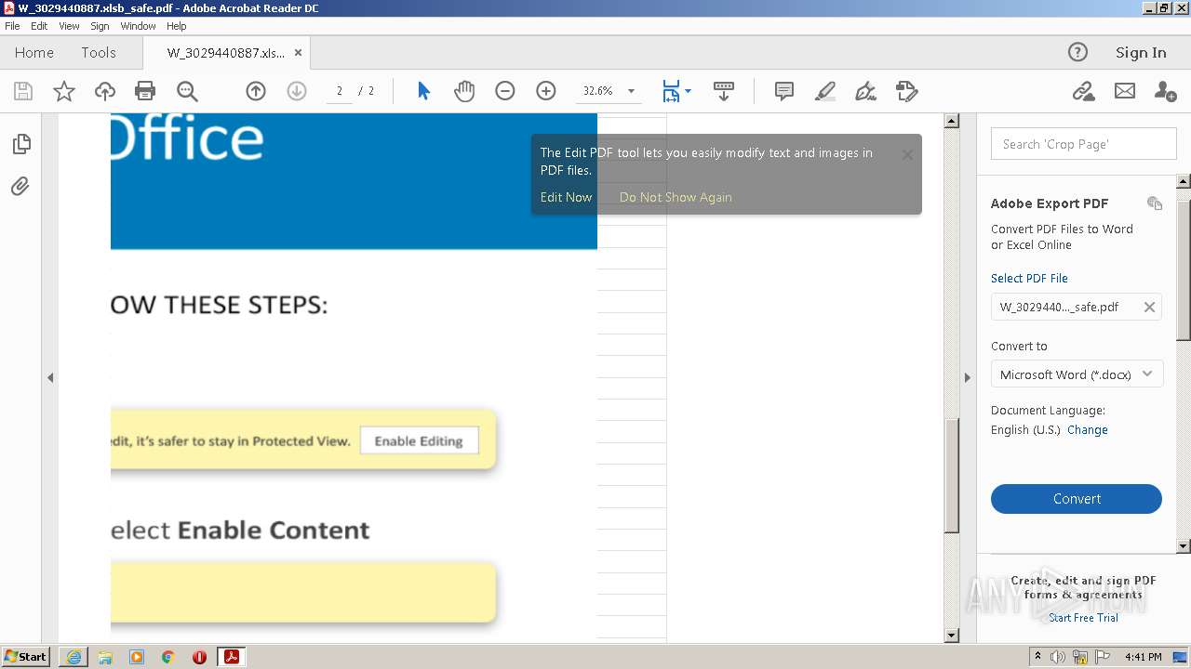1191x669 pixels.
Task: Click the Adobe Export PDF tool icon
Action: (x=1155, y=203)
